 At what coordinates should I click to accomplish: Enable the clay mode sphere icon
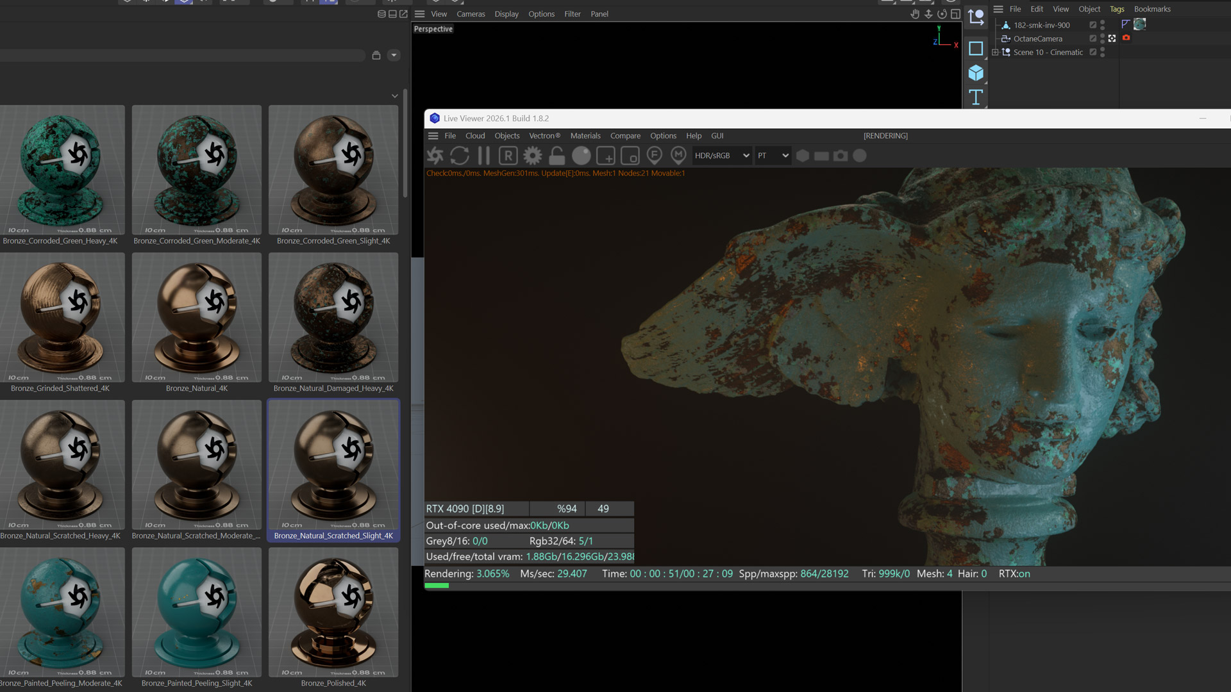point(582,156)
